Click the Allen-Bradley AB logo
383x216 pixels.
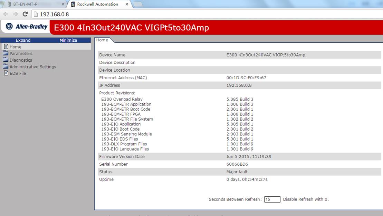tap(9, 26)
